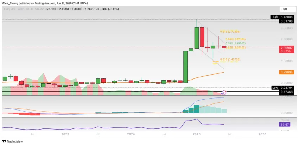Select the tall green breakout candle
Viewport: 299px width, 145px height.
pos(185,67)
